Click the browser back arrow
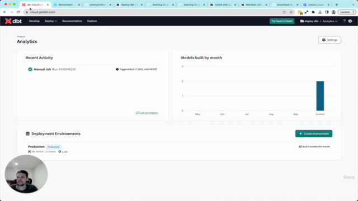 coord(4,12)
